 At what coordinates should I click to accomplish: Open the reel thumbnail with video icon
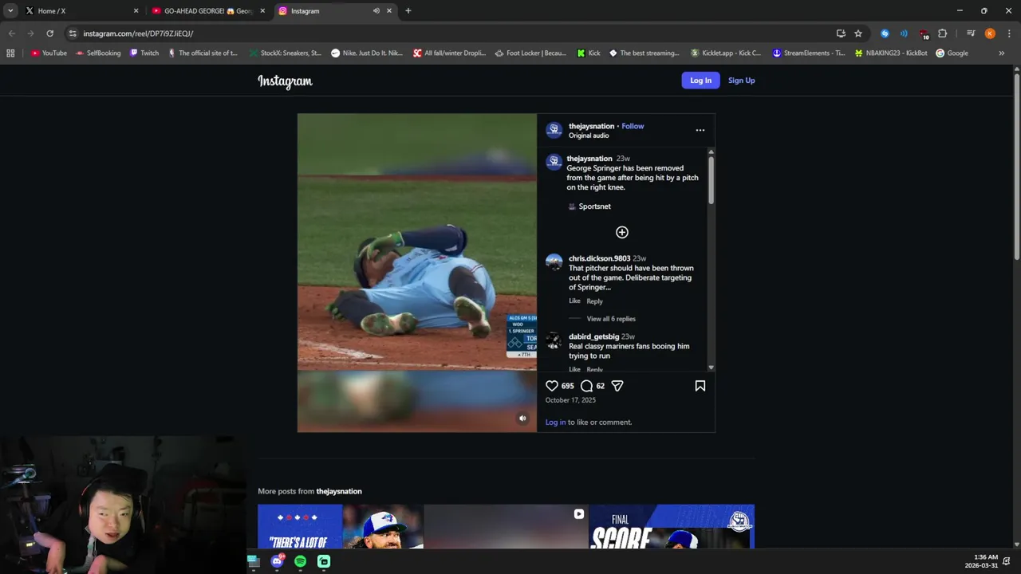pos(506,526)
